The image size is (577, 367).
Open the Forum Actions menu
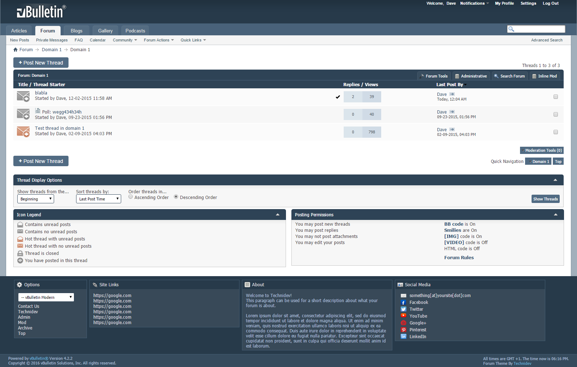pos(159,40)
